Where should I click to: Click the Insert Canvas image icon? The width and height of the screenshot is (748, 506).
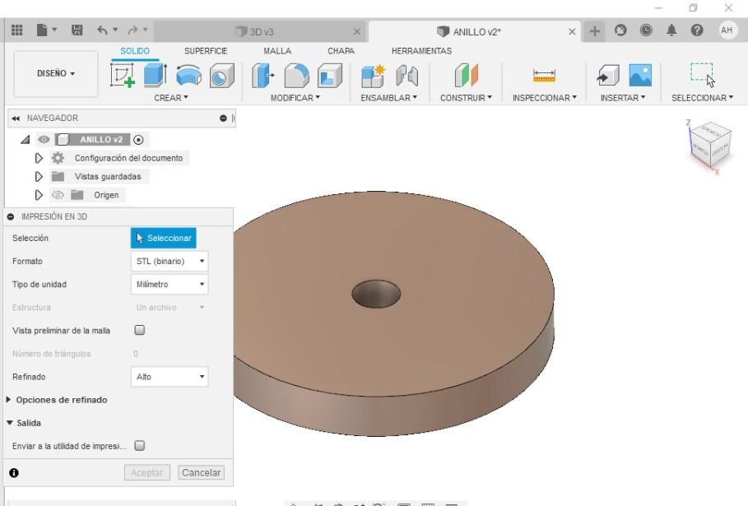click(x=640, y=76)
